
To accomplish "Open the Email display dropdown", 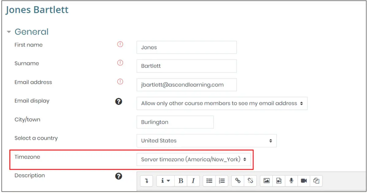I will pyautogui.click(x=222, y=103).
